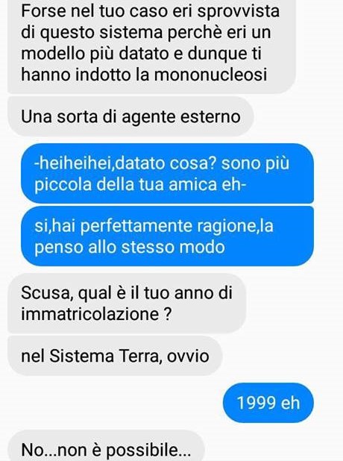
Task: Tap the number '1999' in the blue bubble
Action: tap(257, 403)
